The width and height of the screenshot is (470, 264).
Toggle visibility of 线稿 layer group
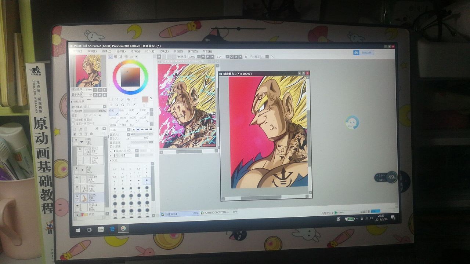(76, 140)
